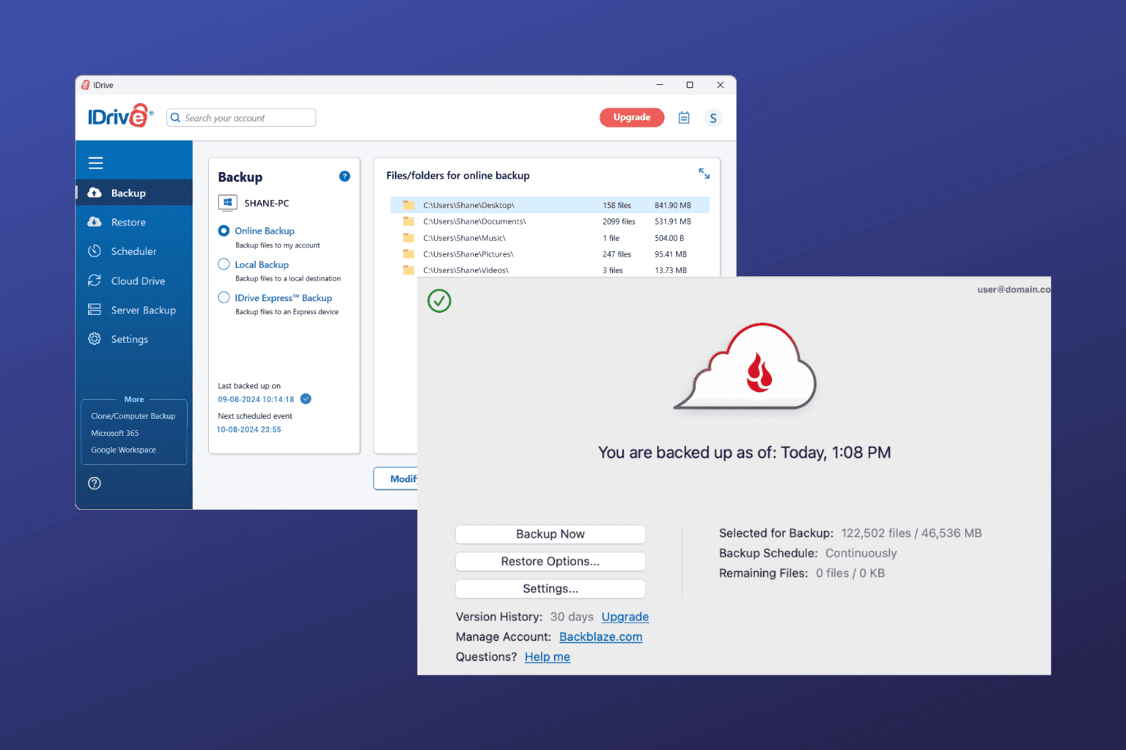1126x750 pixels.
Task: Select the C:\Users\Shane\Documents\ row
Action: pyautogui.click(x=550, y=221)
